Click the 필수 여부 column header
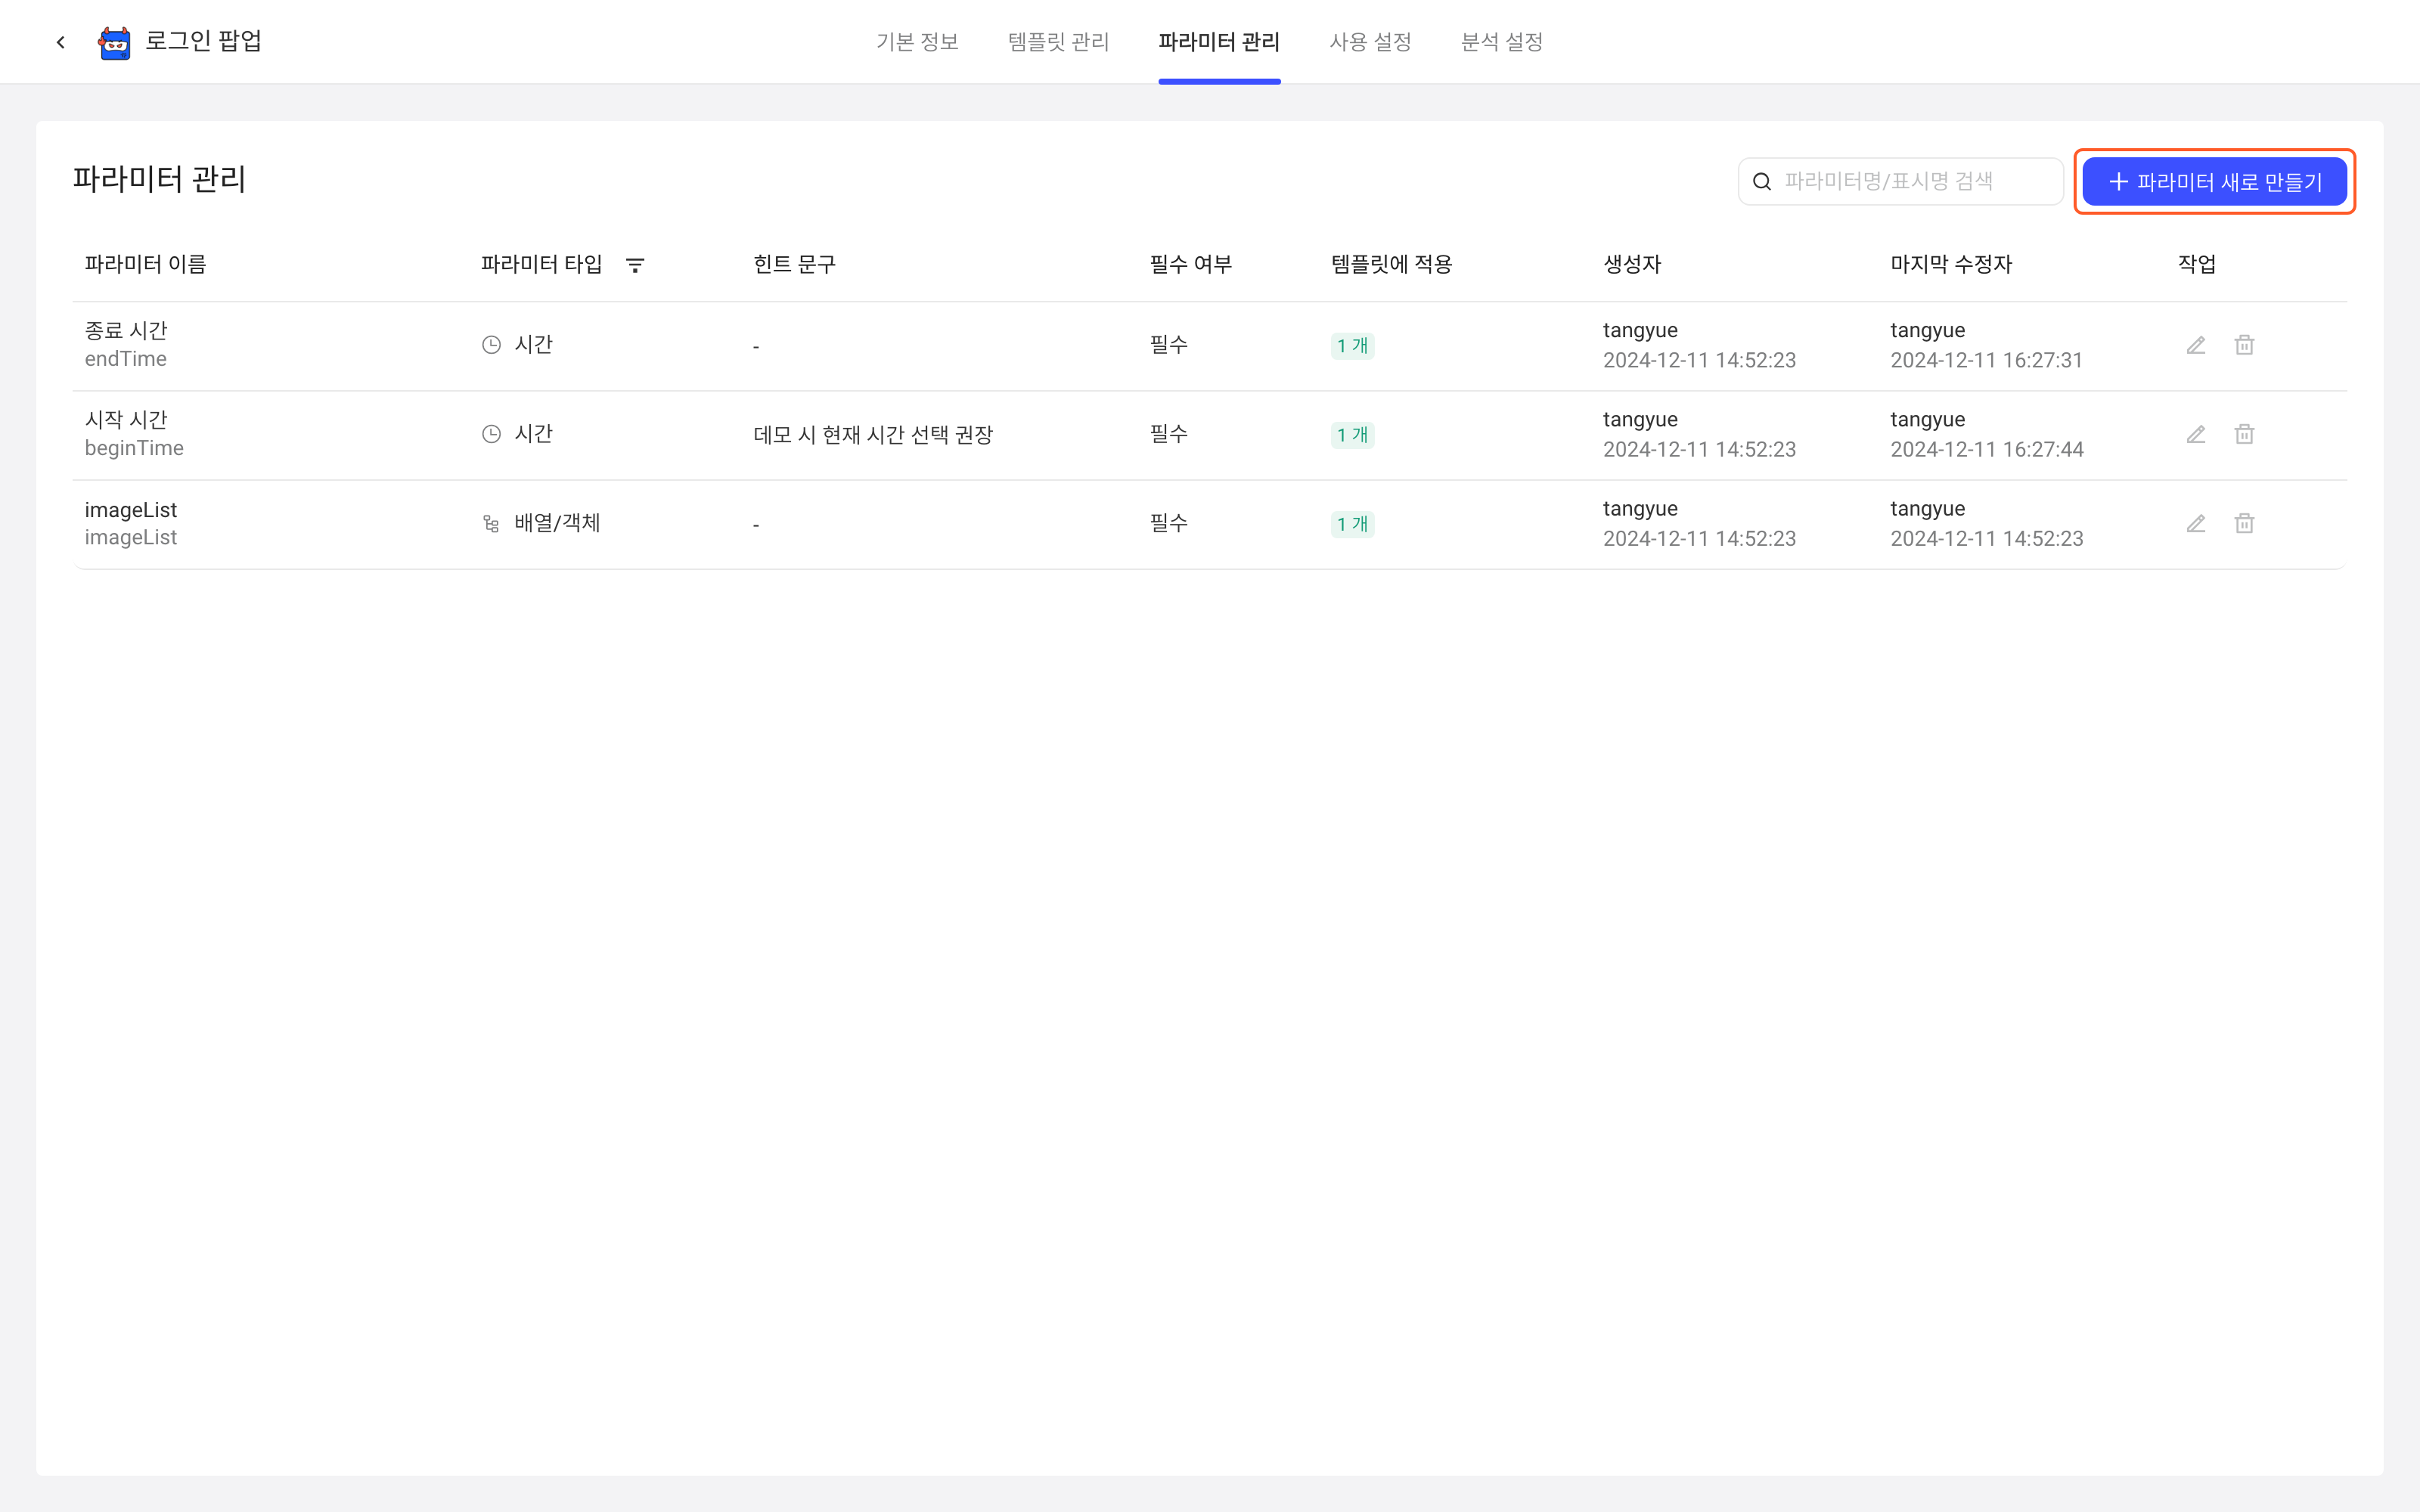This screenshot has width=2420, height=1512. click(x=1190, y=264)
